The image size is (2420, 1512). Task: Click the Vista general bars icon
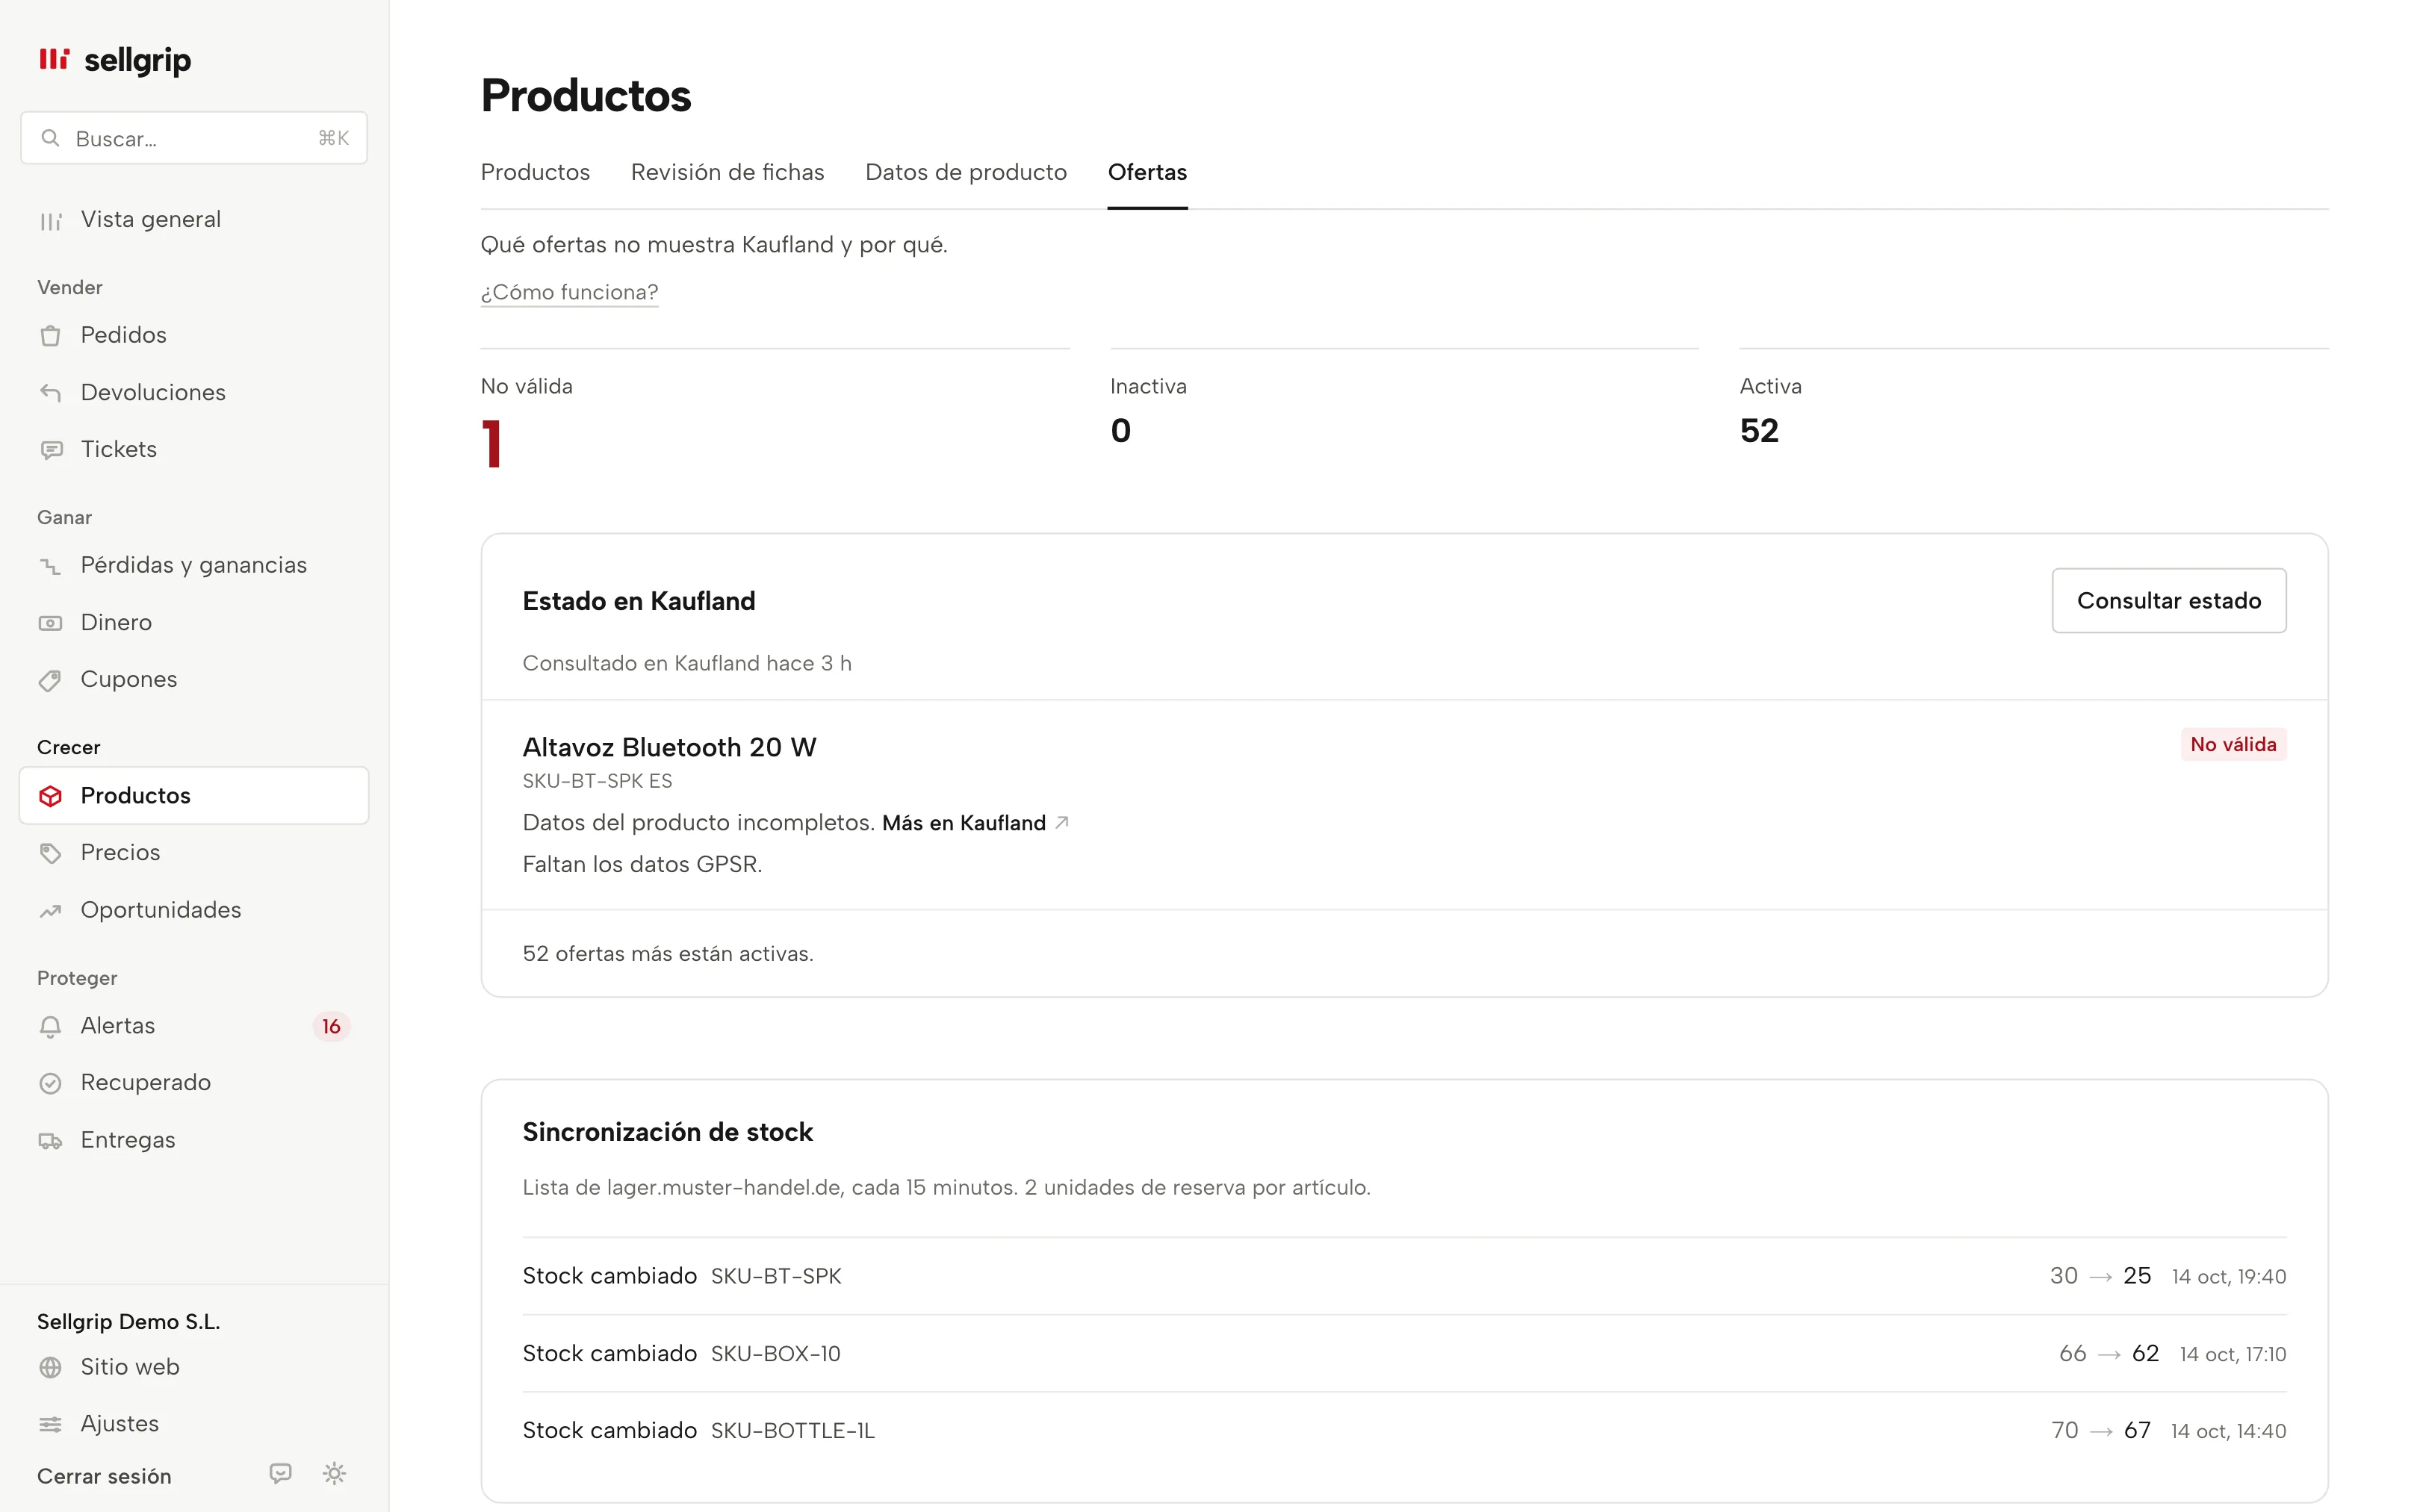pos(50,220)
